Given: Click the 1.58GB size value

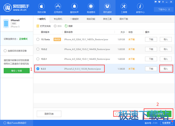Looking at the screenshot, I should 121,69.
